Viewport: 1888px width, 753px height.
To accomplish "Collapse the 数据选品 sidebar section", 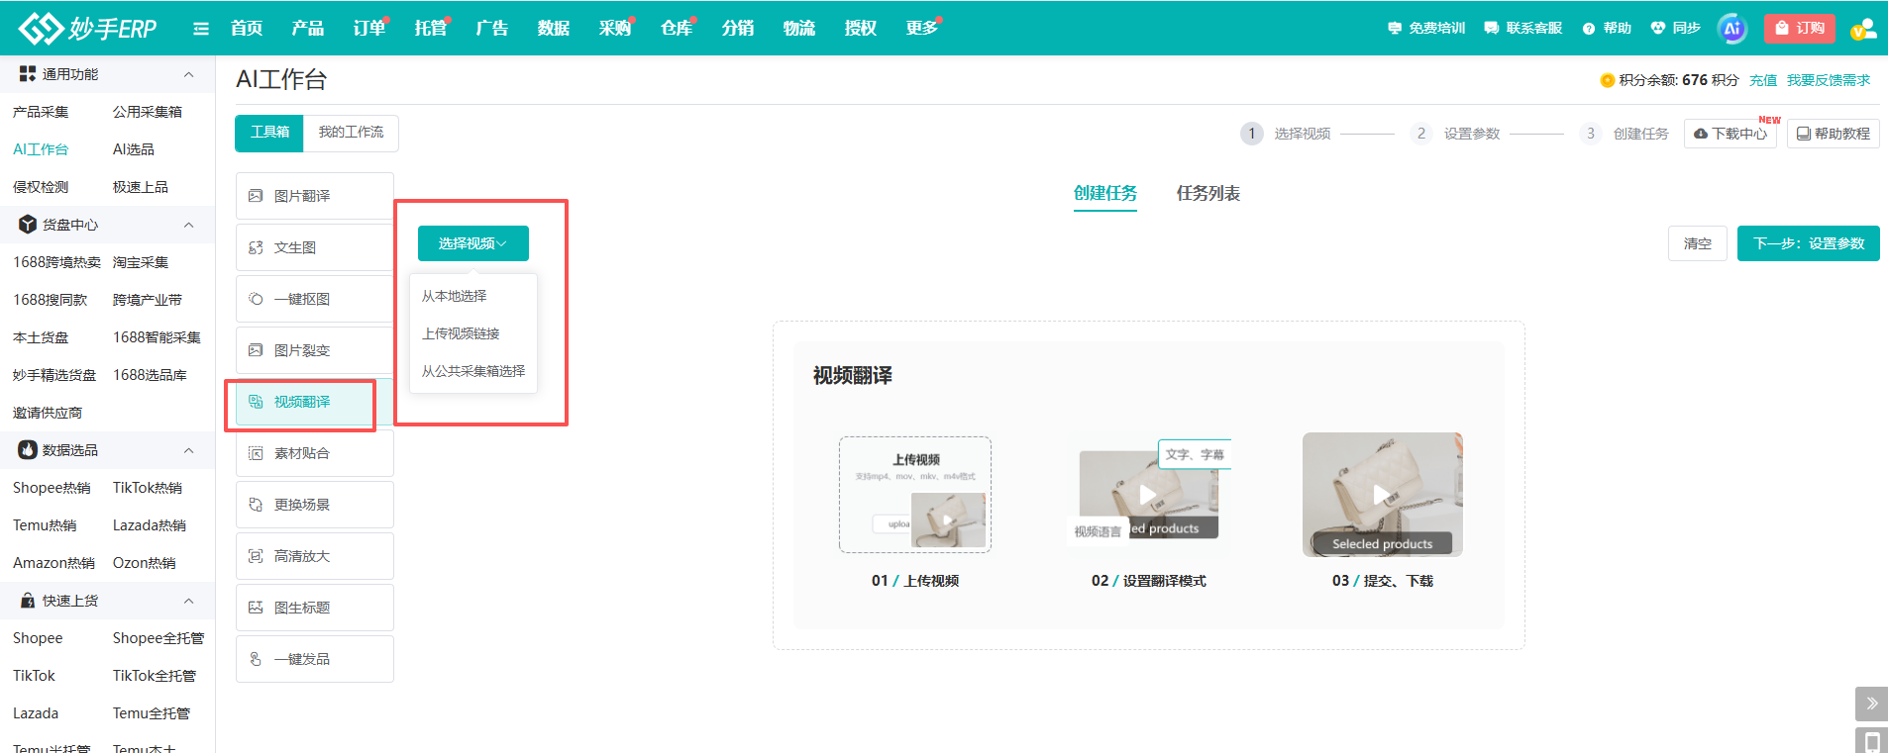I will 188,450.
